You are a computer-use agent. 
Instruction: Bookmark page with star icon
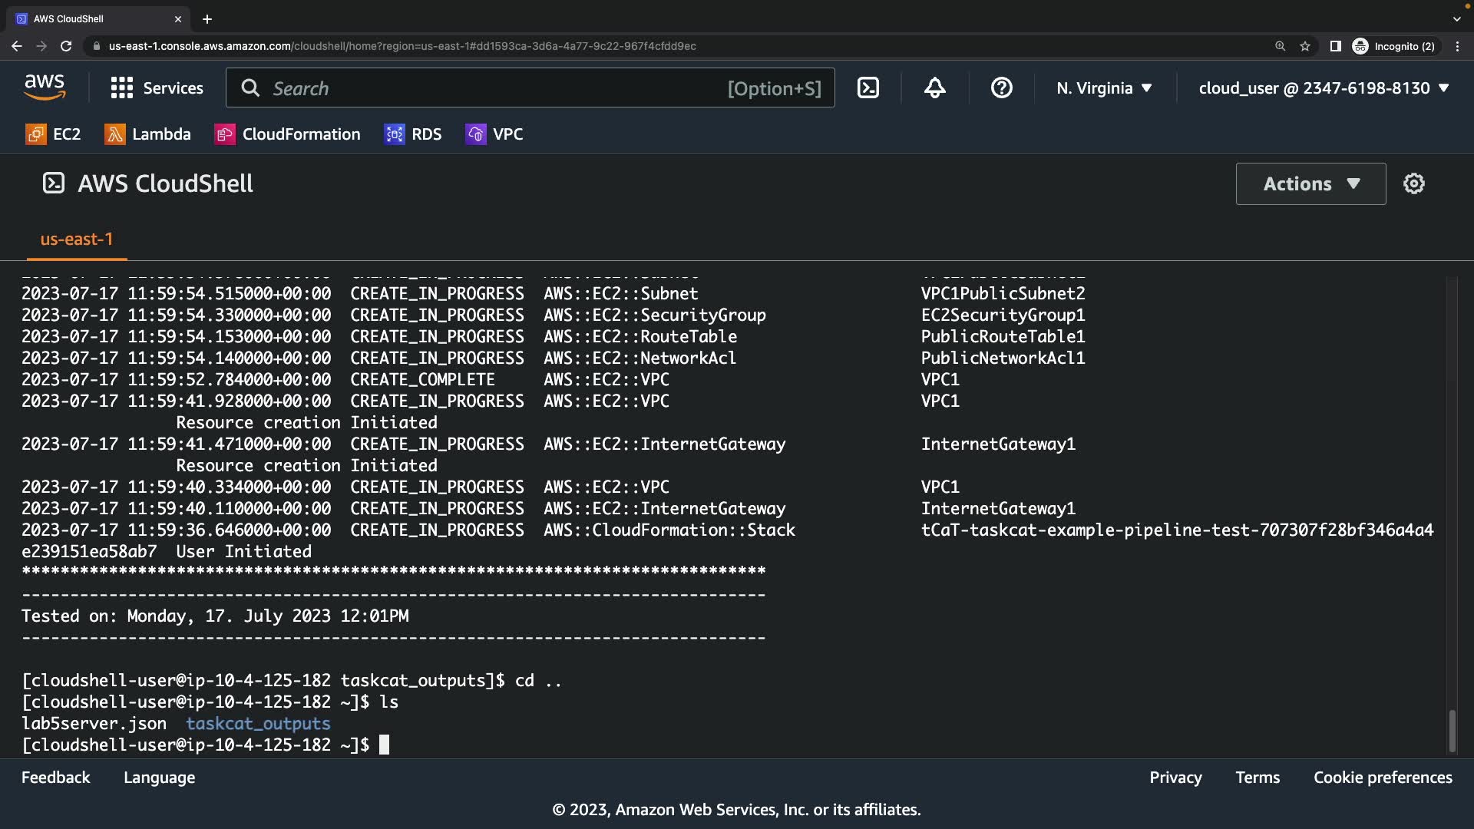pyautogui.click(x=1305, y=46)
